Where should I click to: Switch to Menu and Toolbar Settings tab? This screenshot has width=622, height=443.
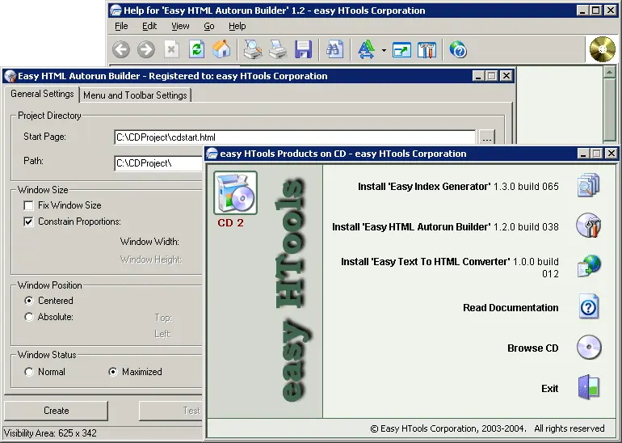pyautogui.click(x=135, y=95)
